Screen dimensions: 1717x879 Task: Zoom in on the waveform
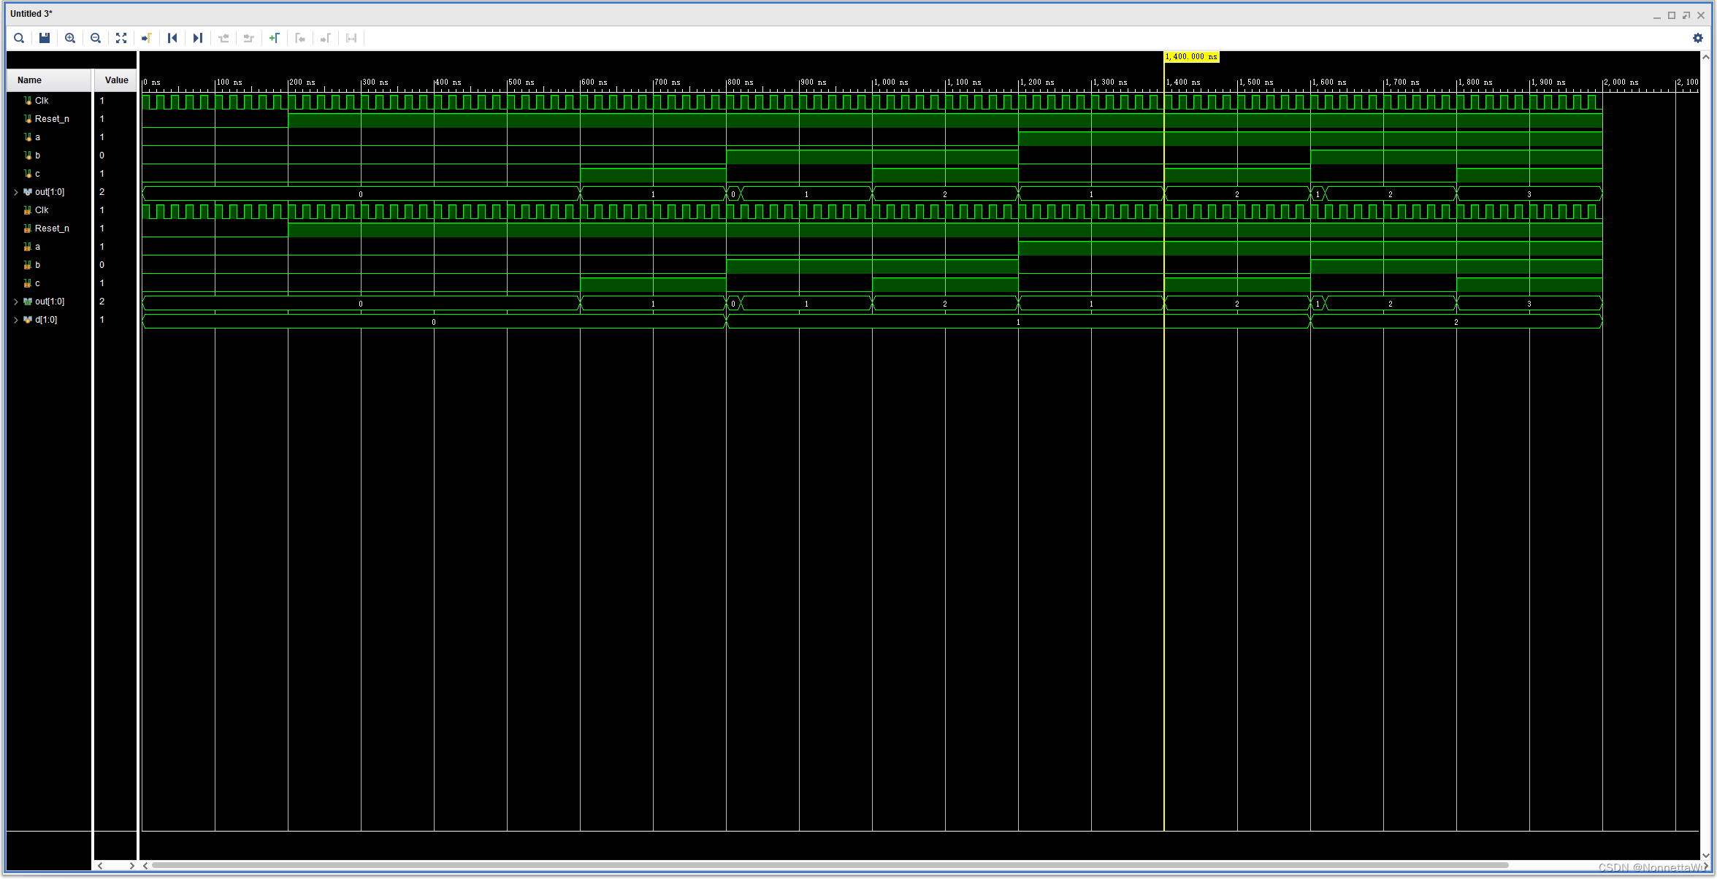[70, 38]
